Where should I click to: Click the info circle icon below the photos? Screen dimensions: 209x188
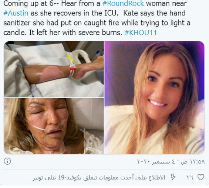(x=7, y=161)
